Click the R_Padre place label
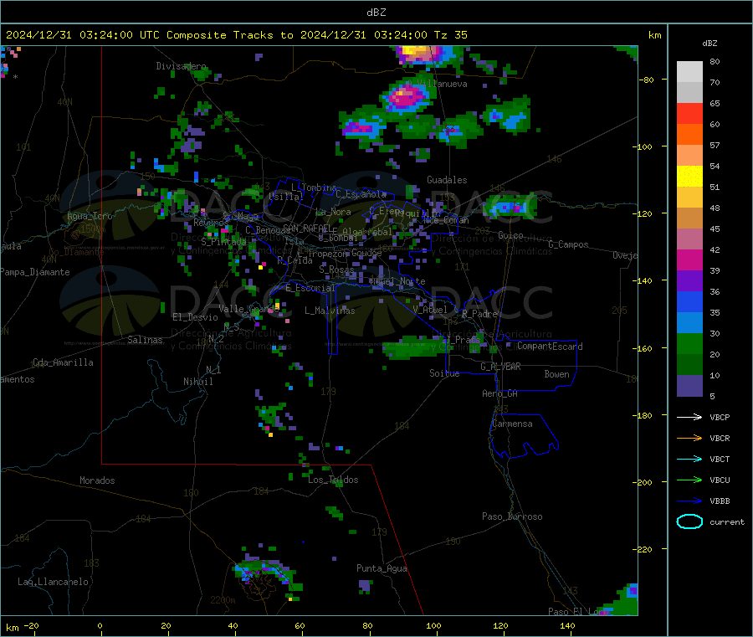The image size is (753, 637). [479, 314]
